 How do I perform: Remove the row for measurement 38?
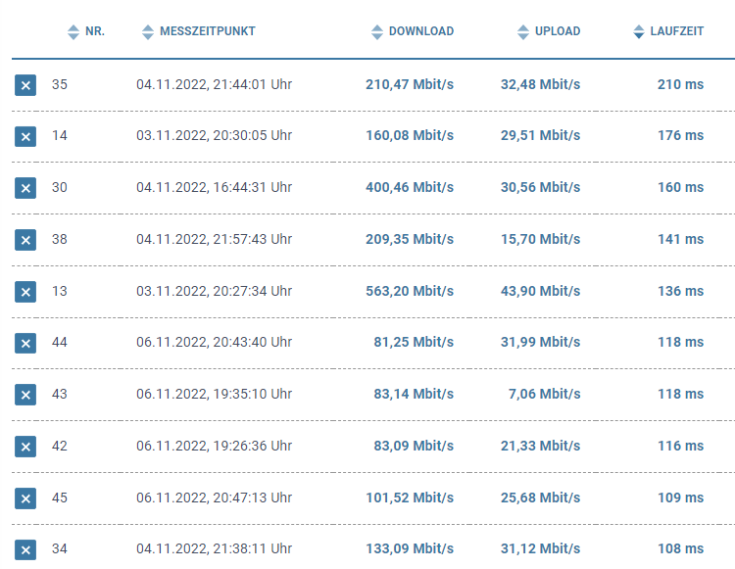tap(25, 240)
